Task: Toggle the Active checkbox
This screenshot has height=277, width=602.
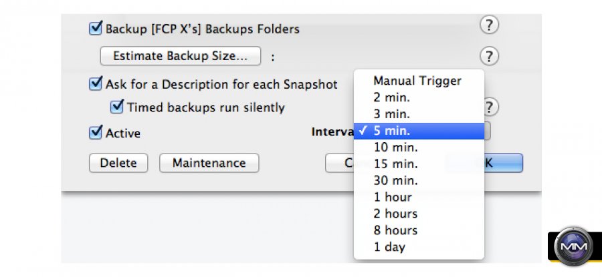Action: (95, 133)
